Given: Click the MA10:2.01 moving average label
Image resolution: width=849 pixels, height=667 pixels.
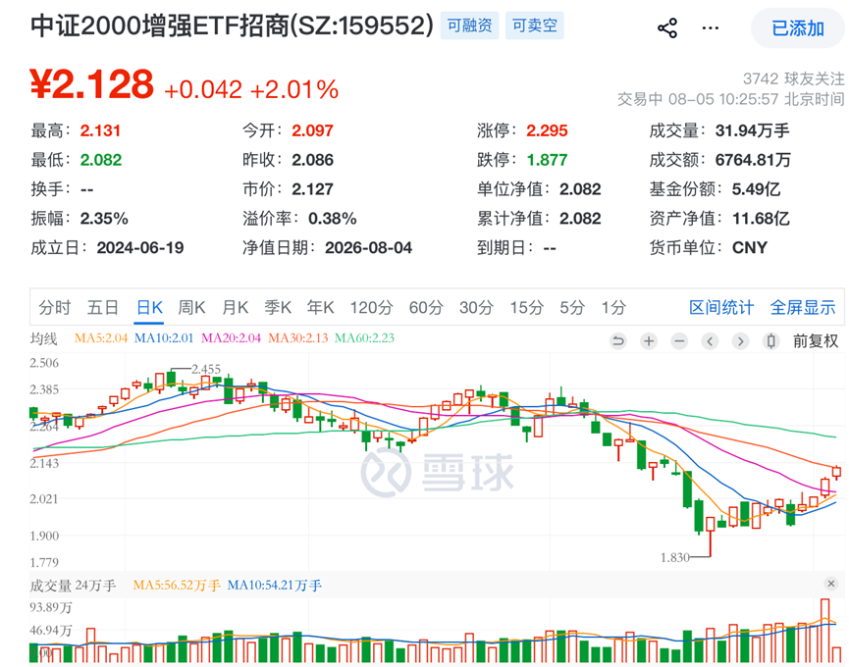Looking at the screenshot, I should click(164, 338).
